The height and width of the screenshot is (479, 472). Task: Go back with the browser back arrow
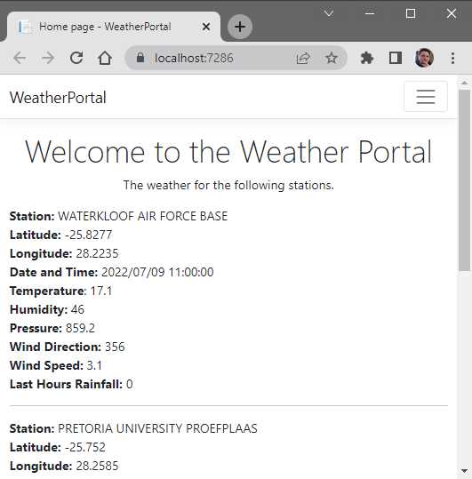click(x=20, y=58)
